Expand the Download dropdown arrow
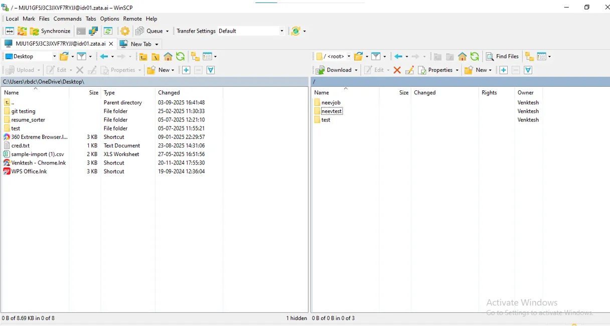Viewport: 610px width, 326px height. tap(356, 70)
